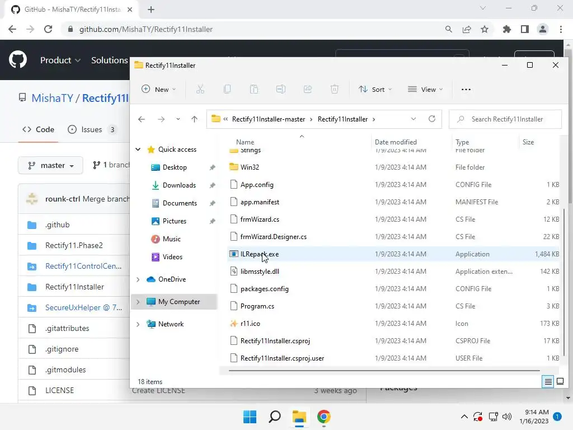The image size is (573, 430).
Task: Expand the Network tree node
Action: click(x=138, y=324)
